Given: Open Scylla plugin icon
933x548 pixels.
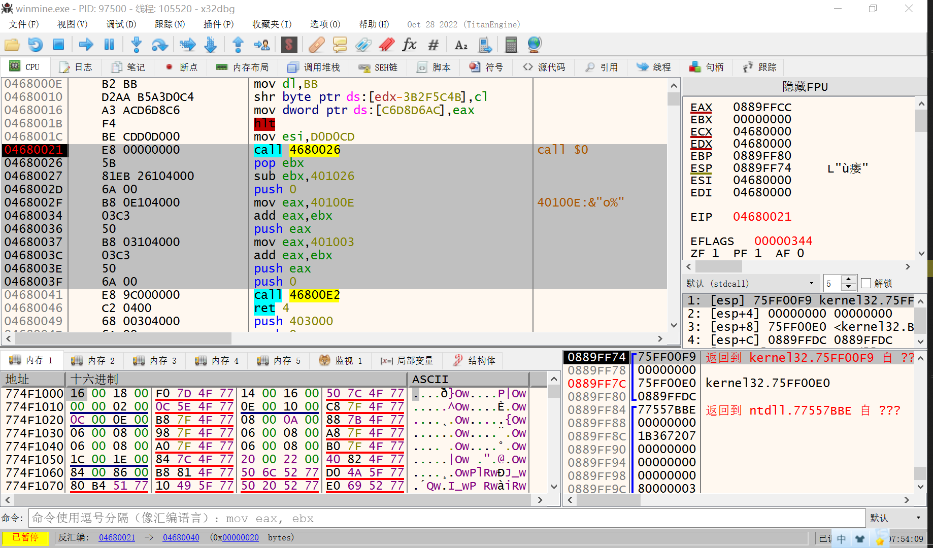Looking at the screenshot, I should coord(289,45).
